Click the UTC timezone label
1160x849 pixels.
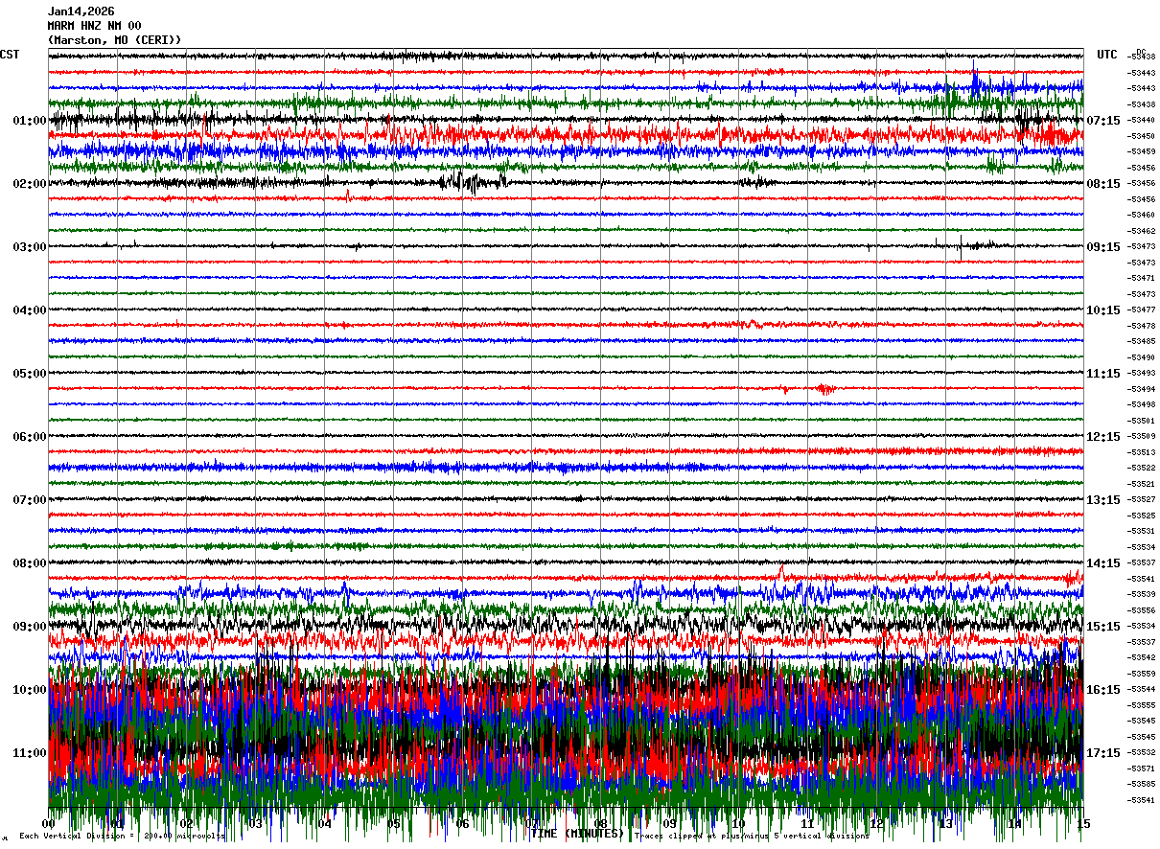click(1107, 55)
